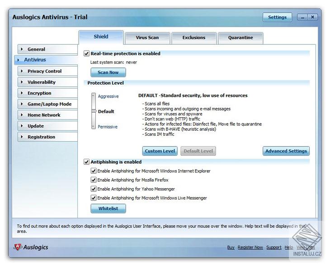Open the Virus Scan tab
The height and width of the screenshot is (266, 330).
147,38
